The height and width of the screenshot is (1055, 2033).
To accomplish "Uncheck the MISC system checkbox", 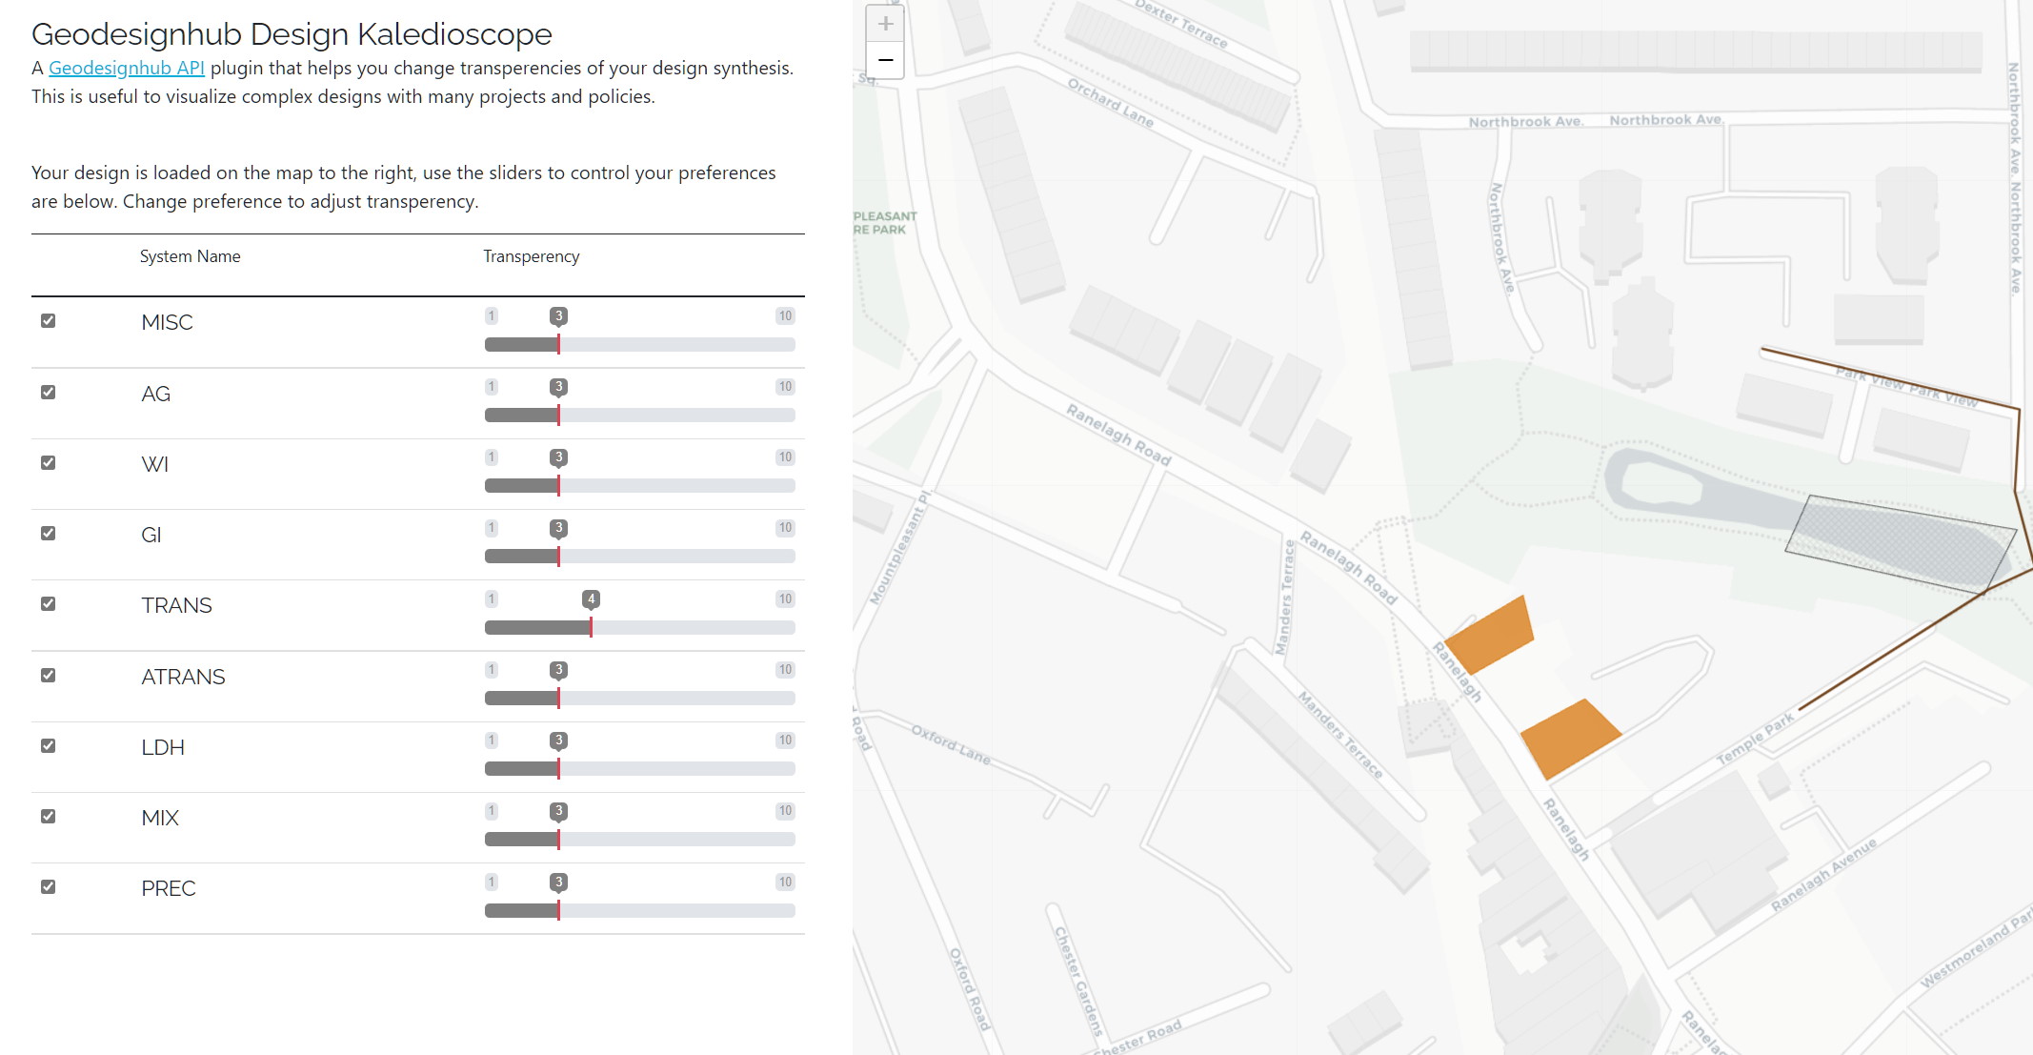I will click(x=49, y=321).
